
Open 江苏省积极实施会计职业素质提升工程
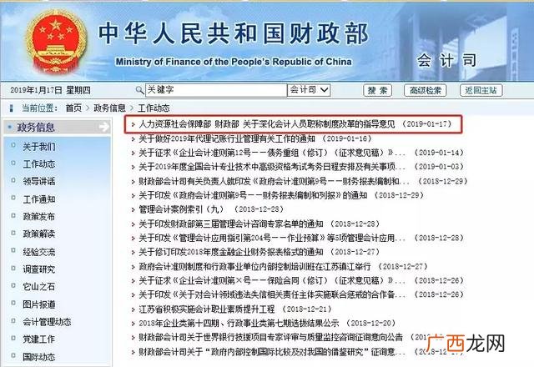pos(206,309)
